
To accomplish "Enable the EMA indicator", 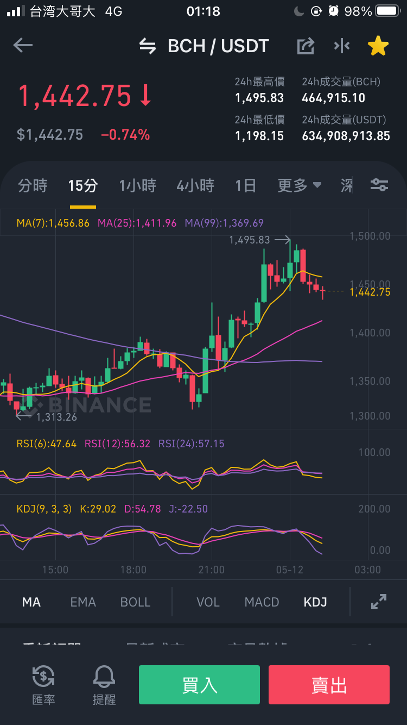I will [x=83, y=602].
